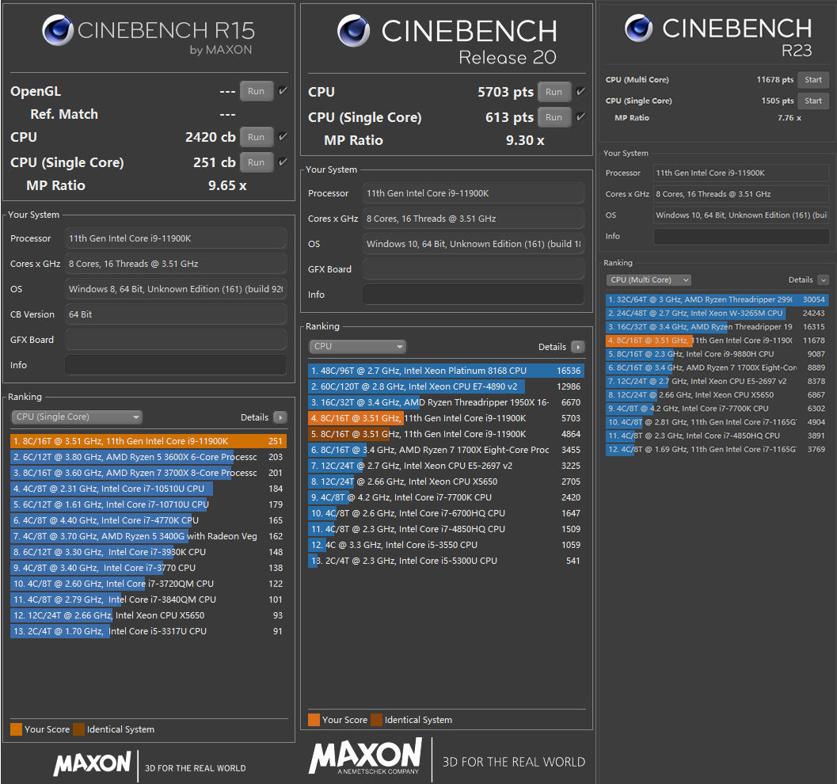Open Details arrow in the R15 ranking
The height and width of the screenshot is (784, 837).
point(280,417)
